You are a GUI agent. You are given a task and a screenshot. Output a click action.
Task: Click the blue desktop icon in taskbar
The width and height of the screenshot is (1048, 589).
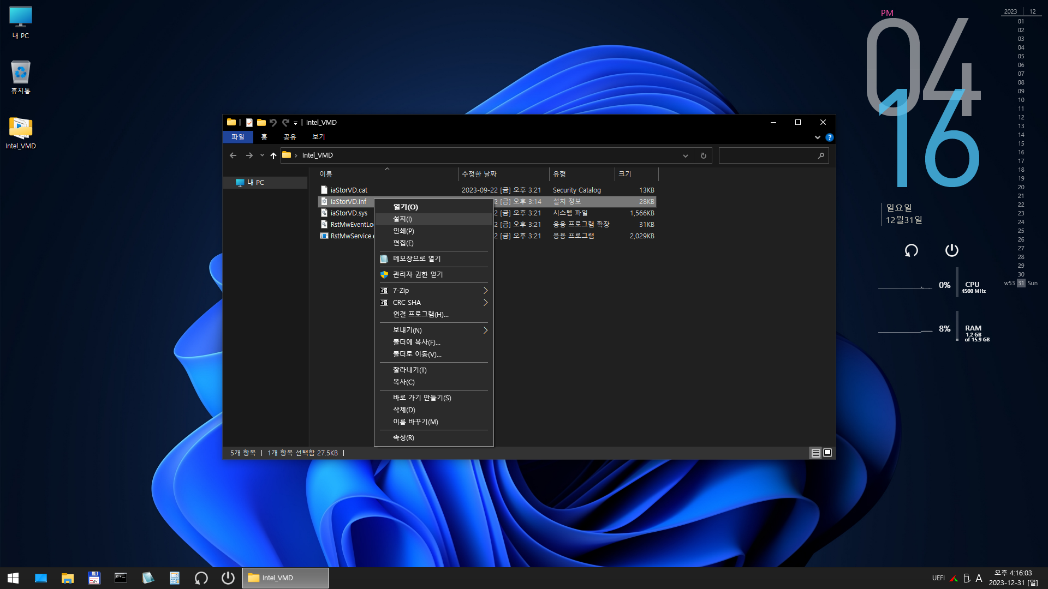pyautogui.click(x=41, y=578)
